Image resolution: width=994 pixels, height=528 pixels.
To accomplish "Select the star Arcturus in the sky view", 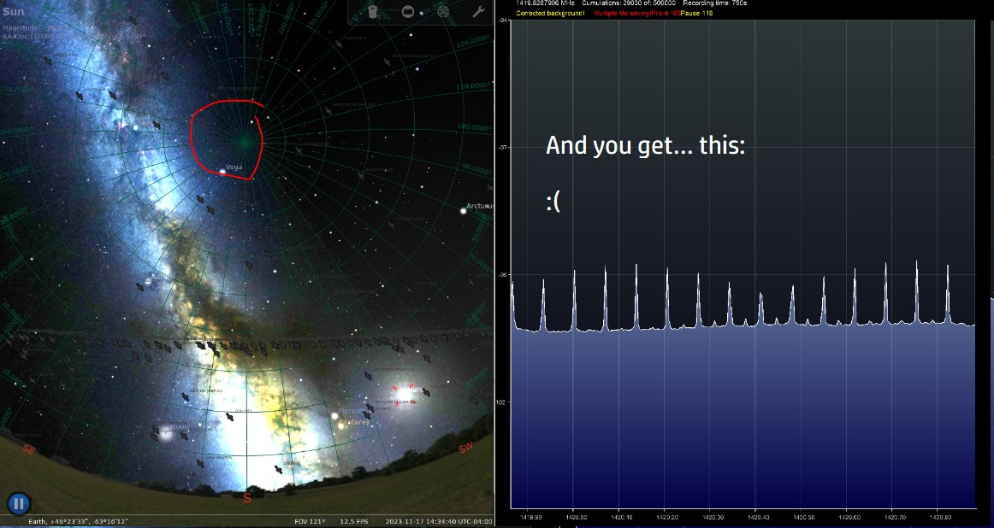I will (x=464, y=210).
